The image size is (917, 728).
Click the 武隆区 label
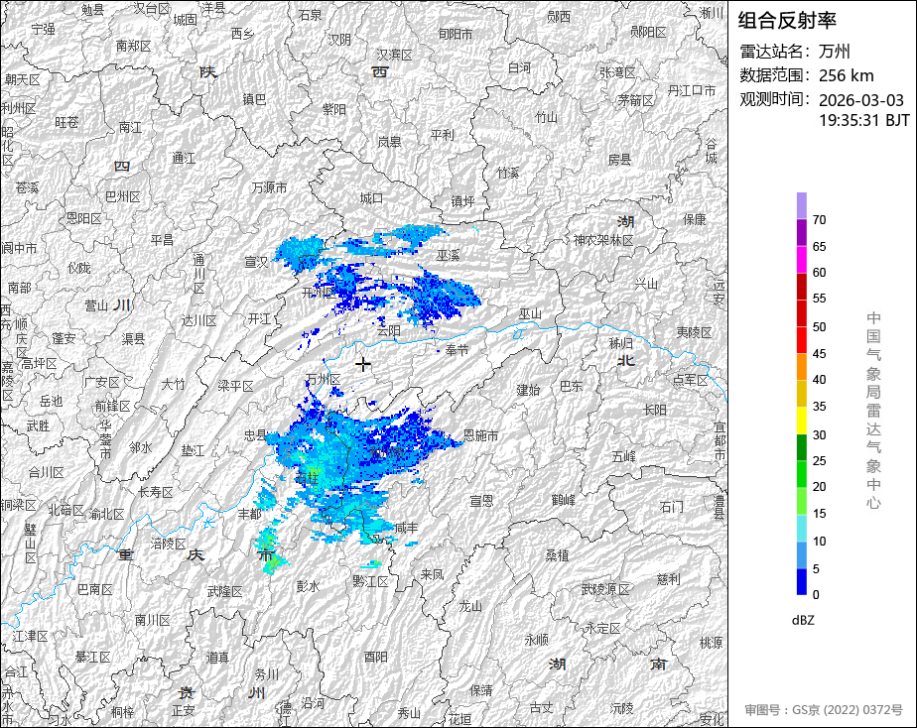[225, 592]
